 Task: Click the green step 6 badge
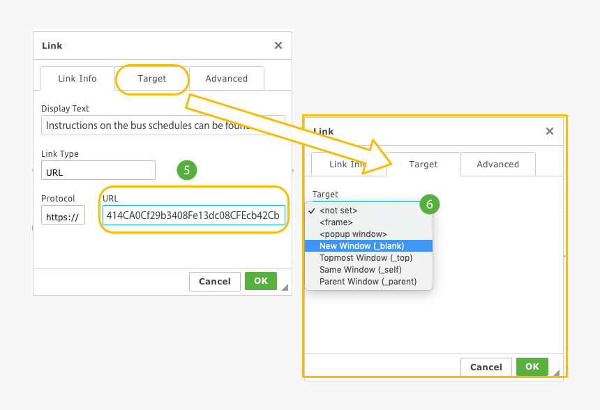[x=430, y=204]
